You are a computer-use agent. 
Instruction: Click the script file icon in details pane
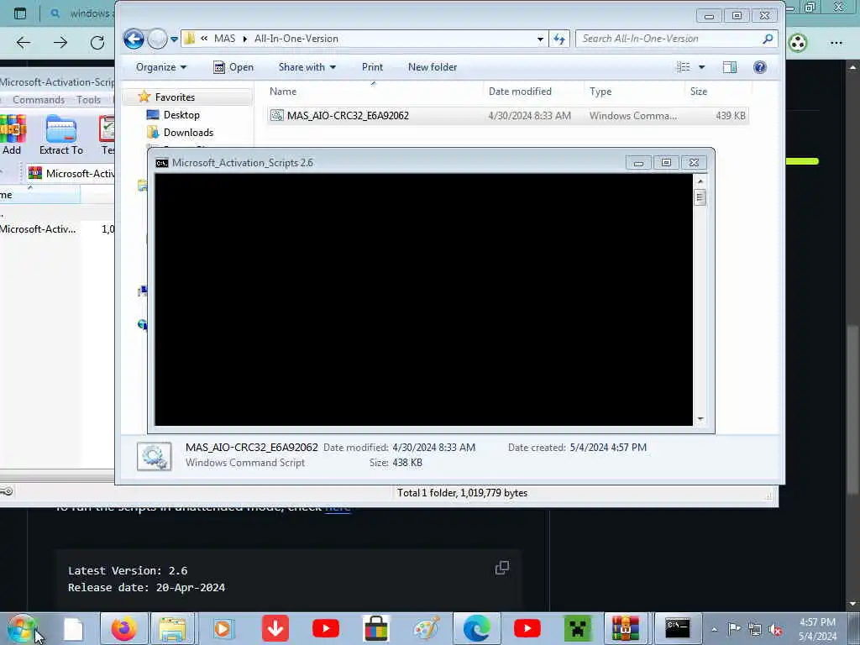[x=155, y=456]
